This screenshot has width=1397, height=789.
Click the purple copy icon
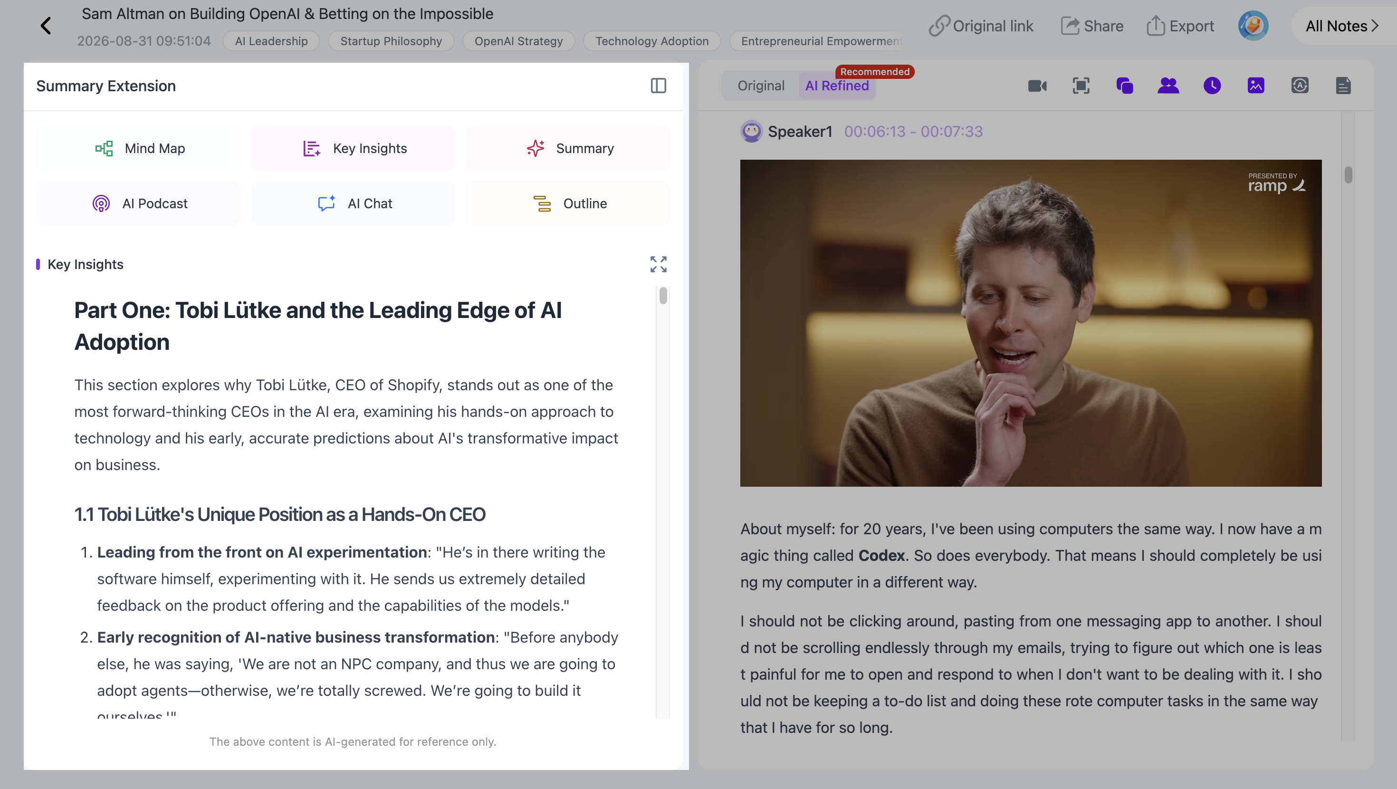coord(1125,86)
